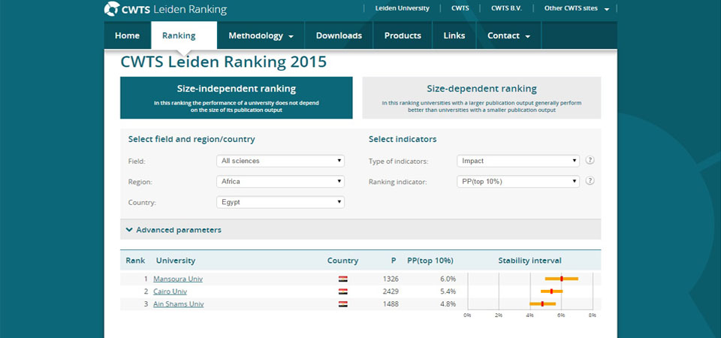Screen dimensions: 721x338
Task: Open the Mansoura Univ link
Action: [x=178, y=279]
